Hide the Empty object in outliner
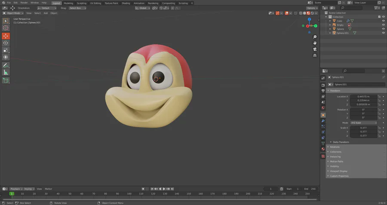Image resolution: width=387 pixels, height=205 pixels. pos(383,25)
